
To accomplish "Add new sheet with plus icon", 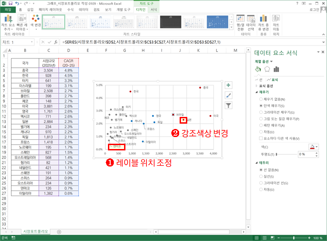I will point(59,232).
